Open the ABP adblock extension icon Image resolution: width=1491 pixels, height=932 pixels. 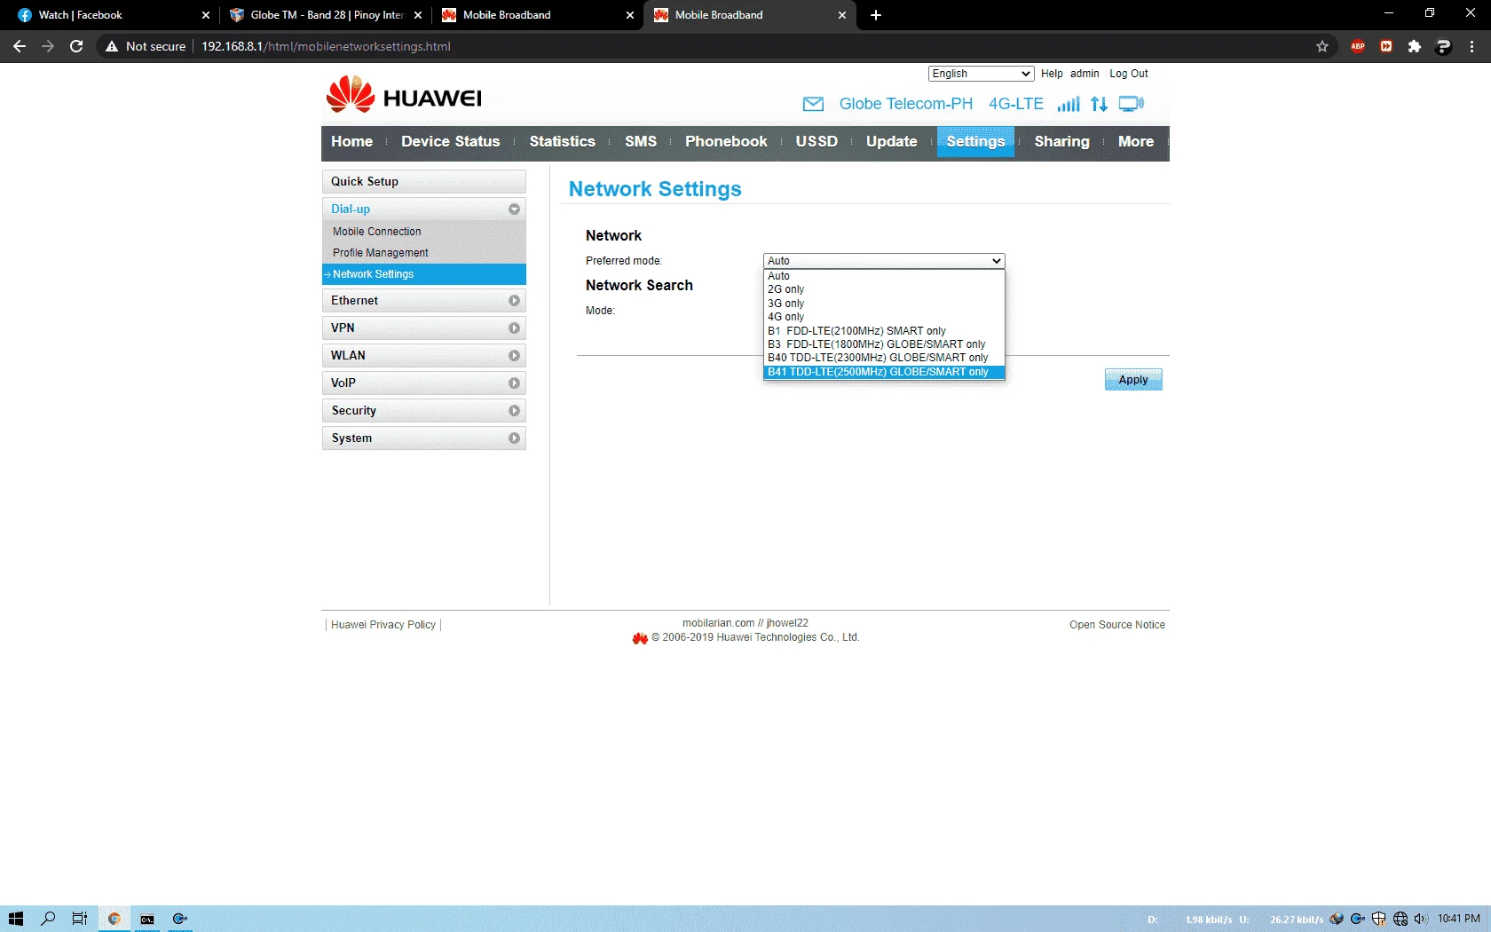pyautogui.click(x=1358, y=46)
